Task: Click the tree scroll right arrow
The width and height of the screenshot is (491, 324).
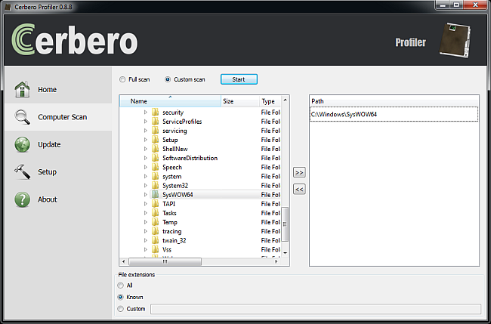Action: click(276, 261)
